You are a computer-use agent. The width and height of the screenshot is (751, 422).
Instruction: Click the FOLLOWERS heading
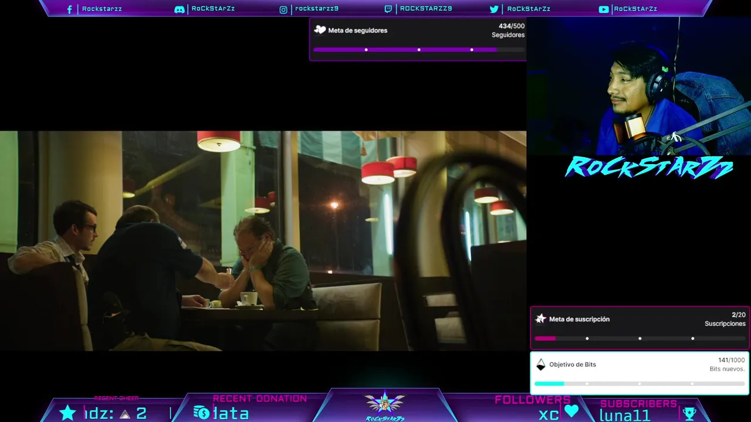533,400
